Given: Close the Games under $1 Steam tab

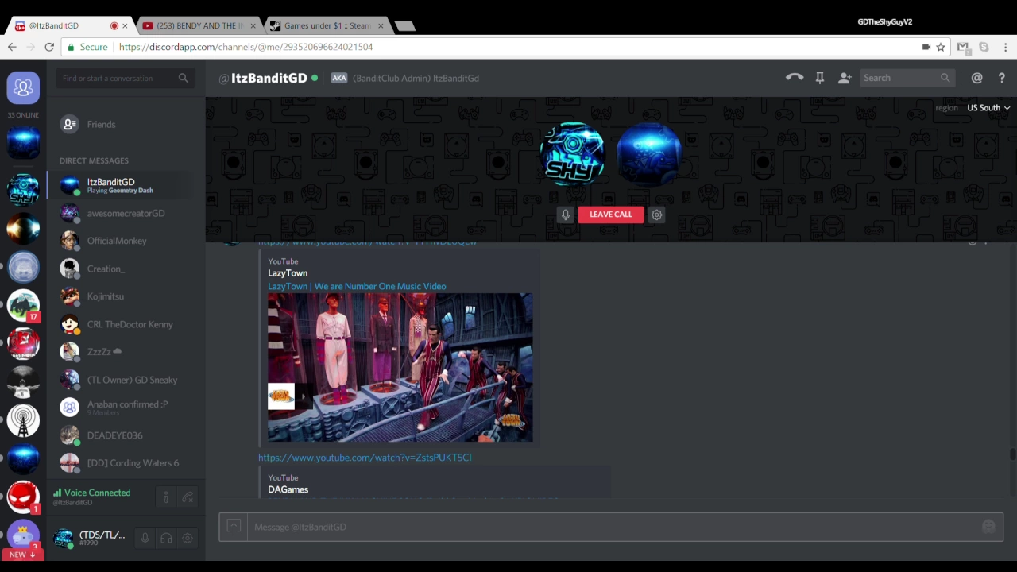Looking at the screenshot, I should (381, 25).
